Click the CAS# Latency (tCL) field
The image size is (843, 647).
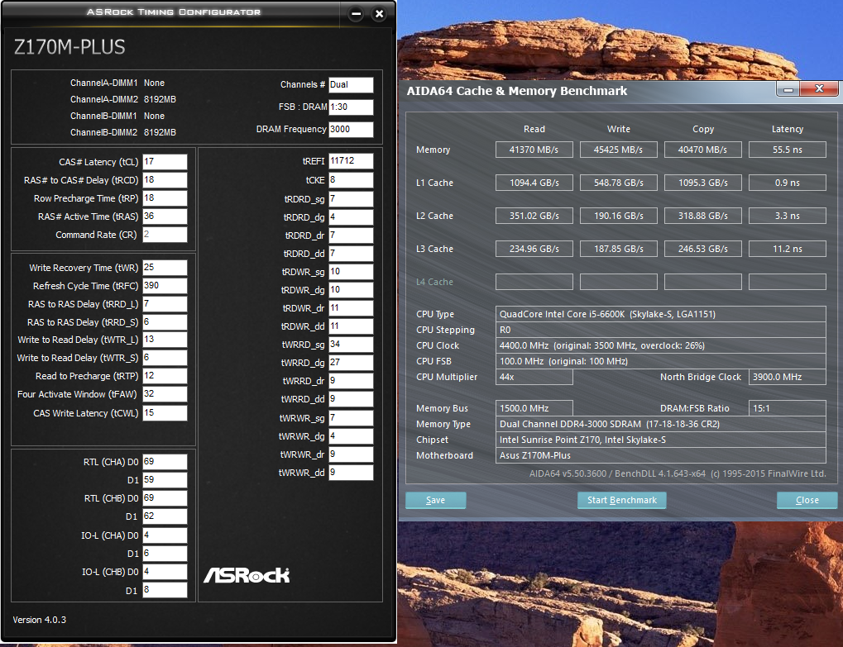click(165, 162)
